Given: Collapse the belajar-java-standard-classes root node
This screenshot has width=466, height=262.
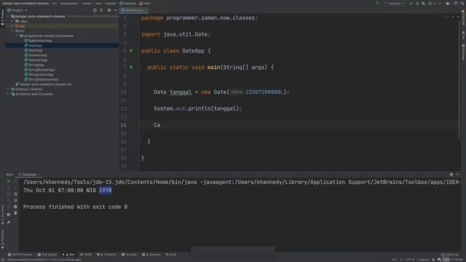Looking at the screenshot, I should tap(8, 16).
